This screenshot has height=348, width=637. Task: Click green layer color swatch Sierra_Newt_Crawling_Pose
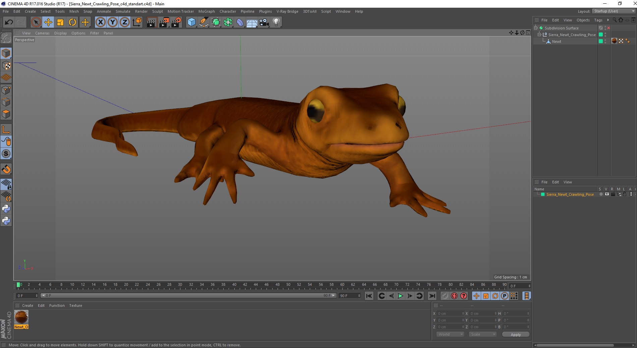tap(543, 194)
